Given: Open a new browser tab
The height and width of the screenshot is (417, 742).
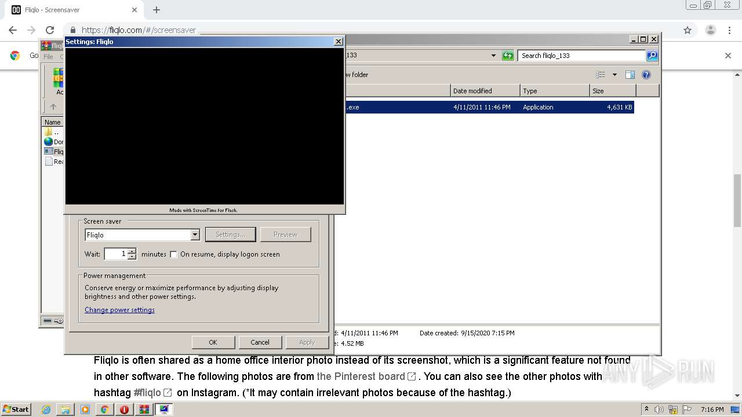Looking at the screenshot, I should coord(157,10).
